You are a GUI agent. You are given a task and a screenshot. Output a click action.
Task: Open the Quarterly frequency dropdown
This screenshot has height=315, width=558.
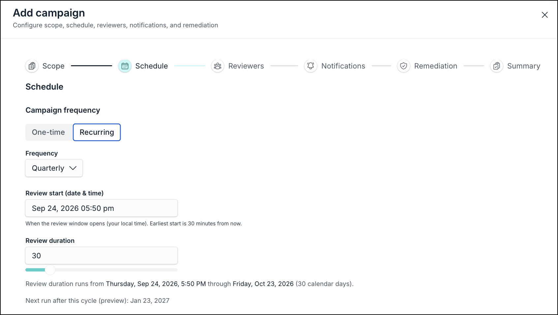point(54,168)
